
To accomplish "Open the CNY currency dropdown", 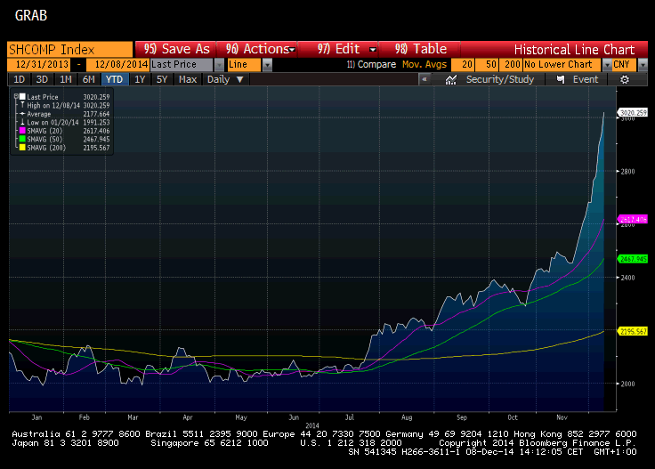I will click(x=643, y=65).
